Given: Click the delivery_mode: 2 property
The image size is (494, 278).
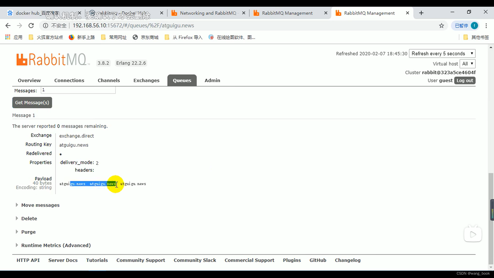Looking at the screenshot, I should pos(79,163).
